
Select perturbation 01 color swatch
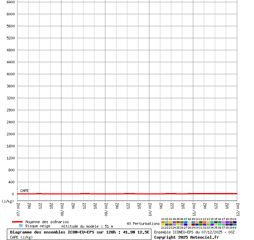(x=163, y=222)
